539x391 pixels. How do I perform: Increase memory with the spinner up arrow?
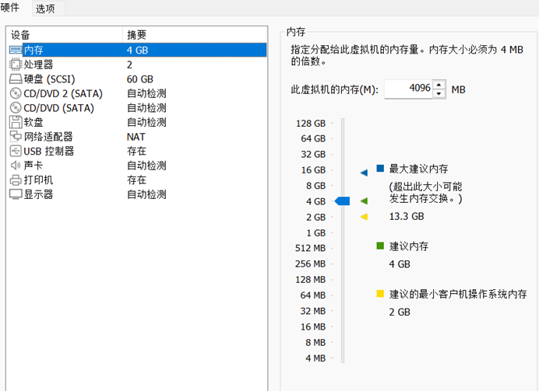click(439, 85)
